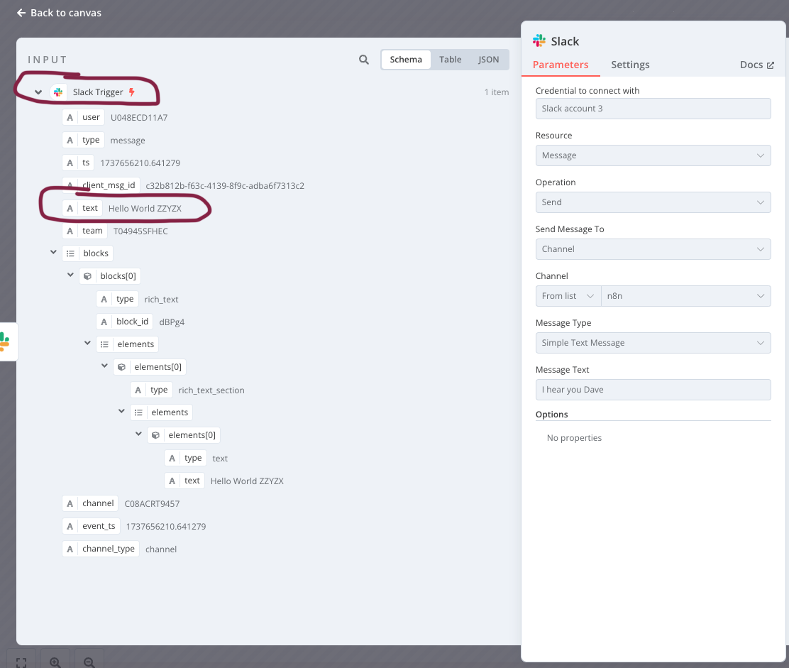This screenshot has height=668, width=789.
Task: Collapse the Slack Trigger tree node
Action: coord(38,92)
